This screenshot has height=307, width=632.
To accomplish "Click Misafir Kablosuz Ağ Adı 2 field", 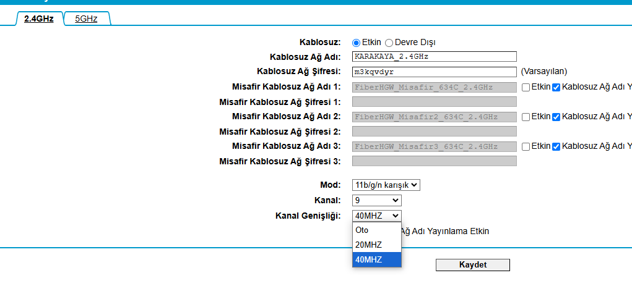I will click(x=434, y=117).
